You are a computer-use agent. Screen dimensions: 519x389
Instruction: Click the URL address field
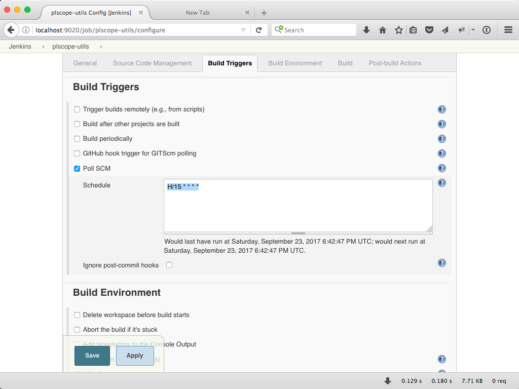pyautogui.click(x=137, y=30)
